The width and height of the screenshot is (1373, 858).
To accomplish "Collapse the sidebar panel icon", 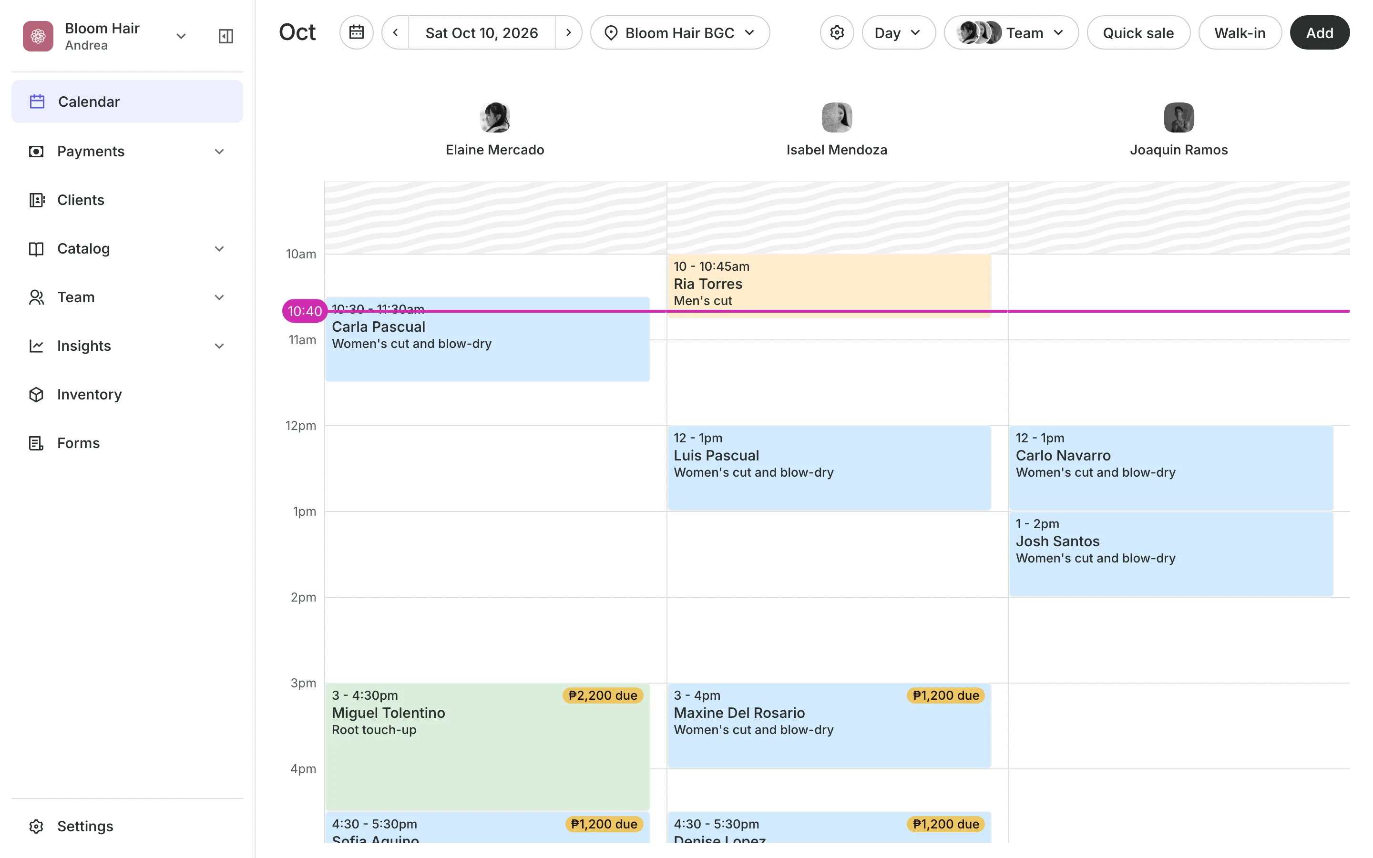I will click(226, 36).
